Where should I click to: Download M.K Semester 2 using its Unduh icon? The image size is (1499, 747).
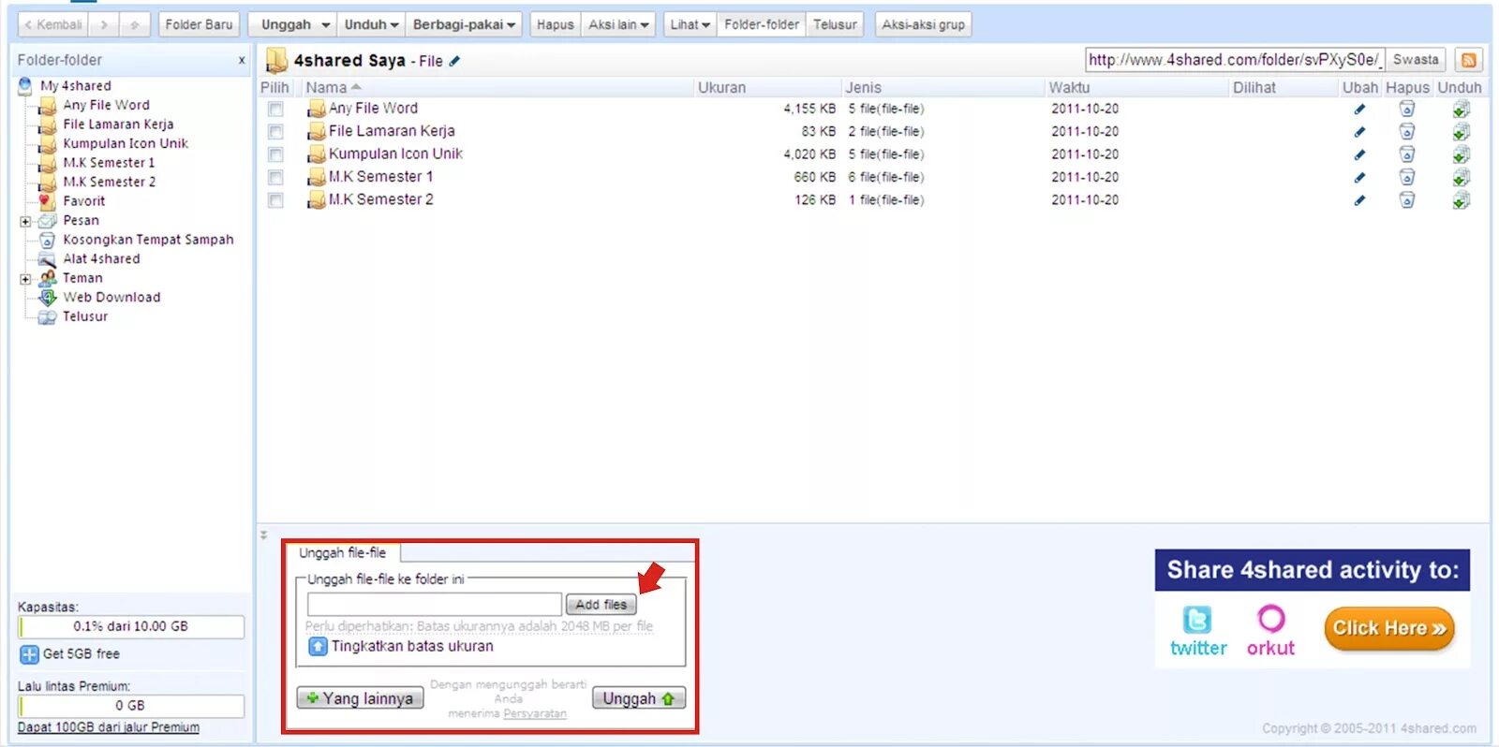pyautogui.click(x=1462, y=199)
